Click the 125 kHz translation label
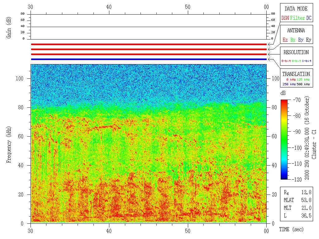Screen dimensions: 319x239 tap(303, 80)
